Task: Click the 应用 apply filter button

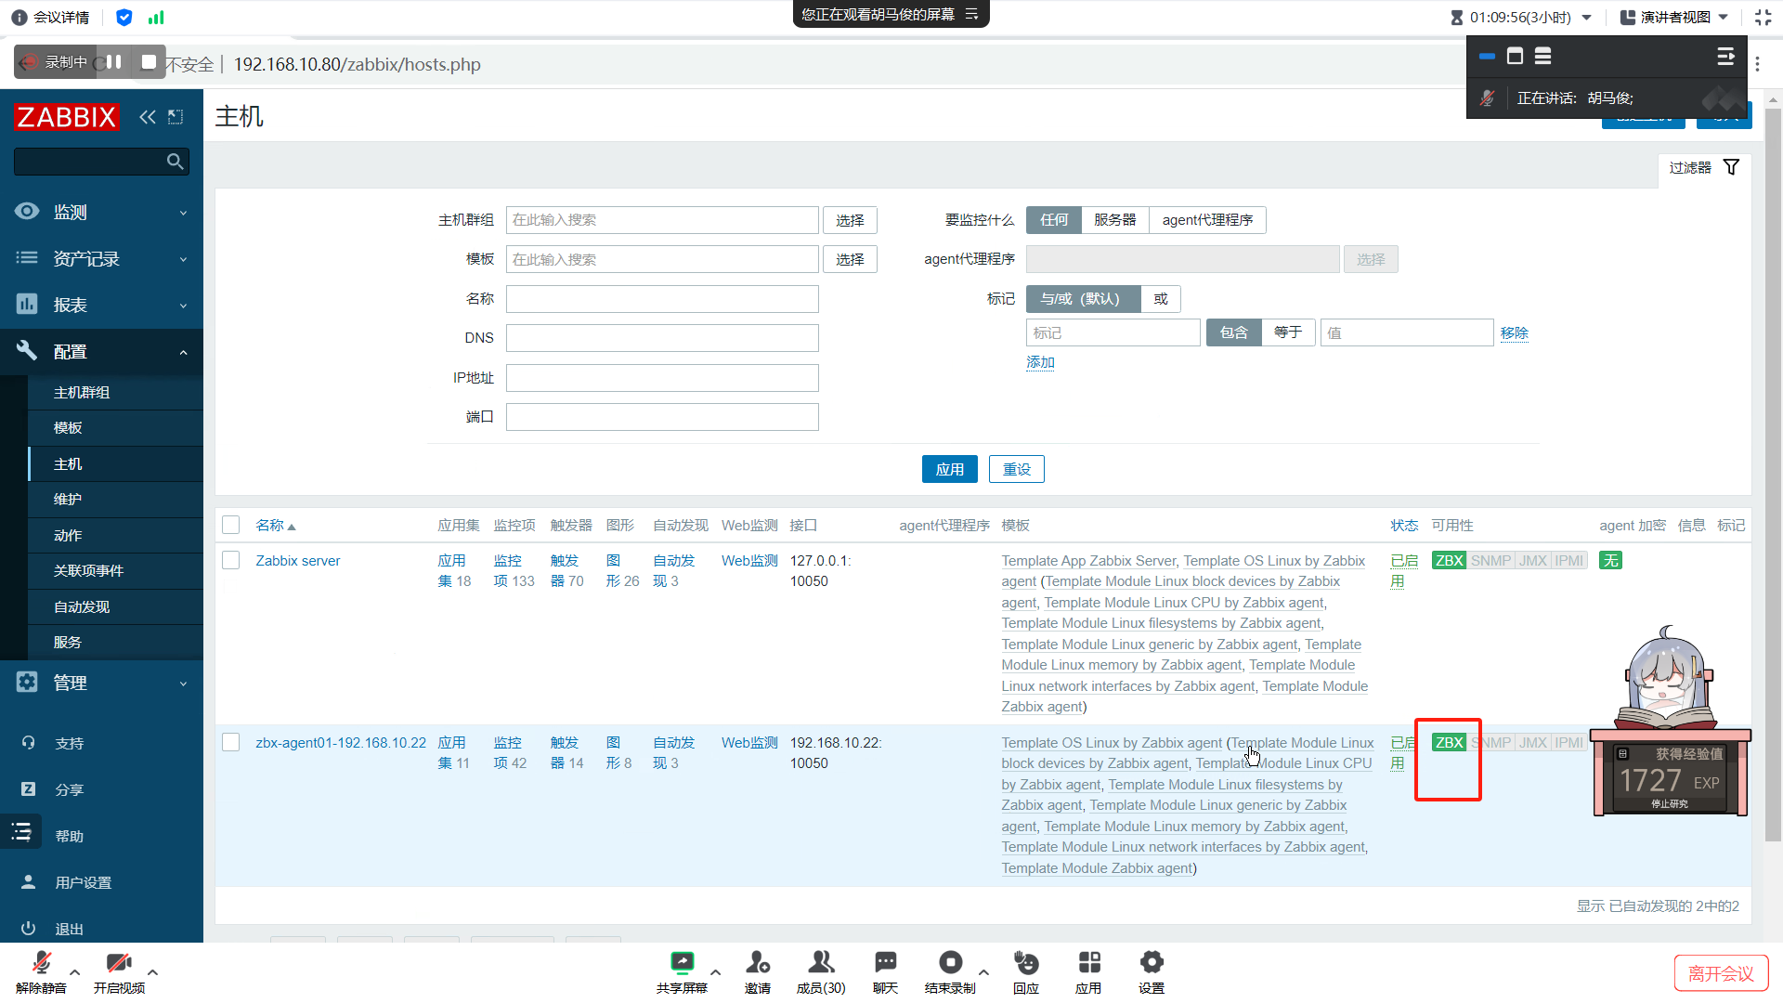Action: pos(949,469)
